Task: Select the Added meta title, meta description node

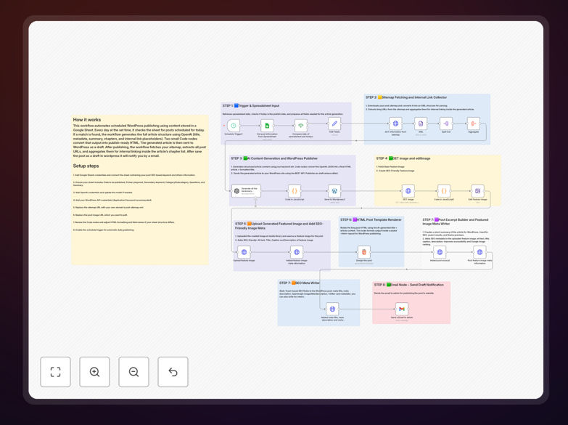Action: [x=332, y=309]
